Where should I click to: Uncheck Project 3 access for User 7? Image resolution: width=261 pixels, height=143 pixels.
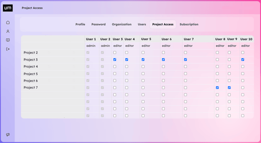185,59
